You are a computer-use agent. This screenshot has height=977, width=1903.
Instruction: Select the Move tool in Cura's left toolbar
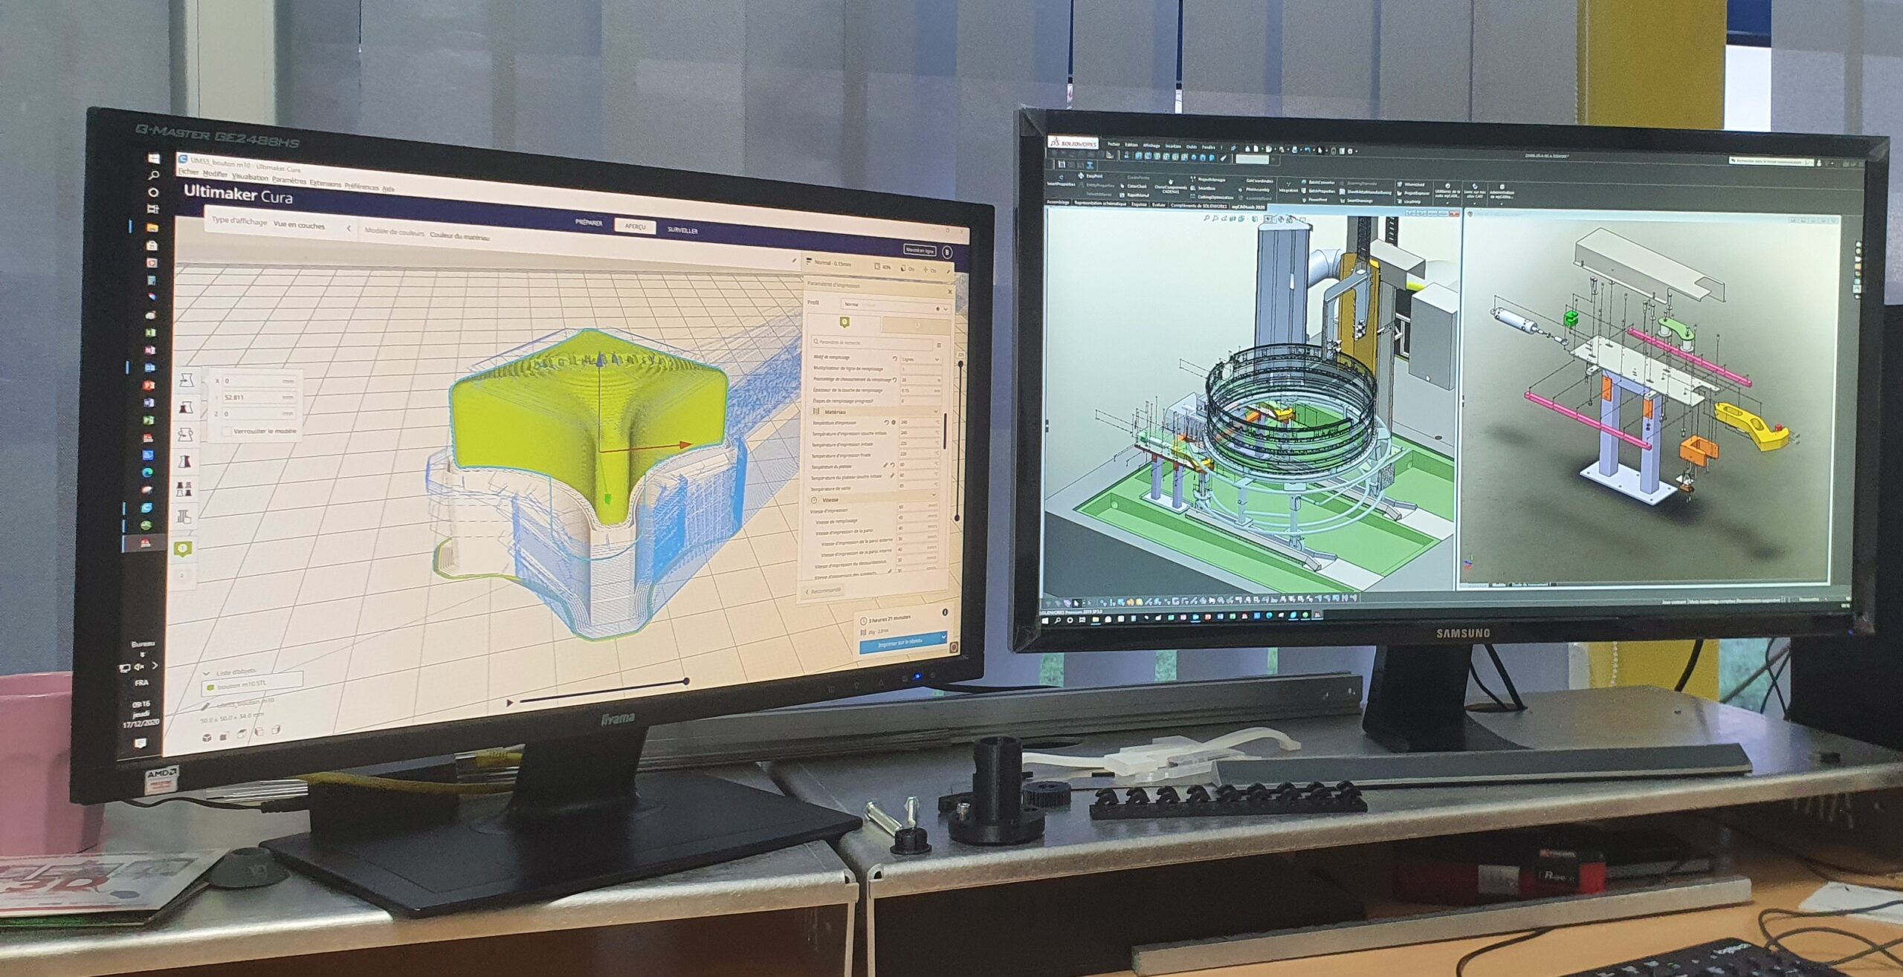[187, 380]
